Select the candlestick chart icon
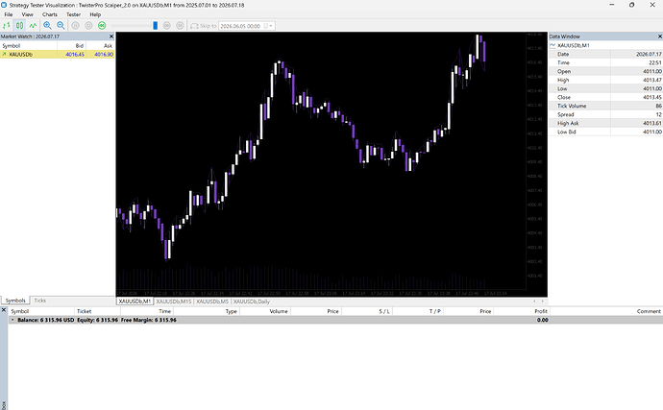This screenshot has width=663, height=410. coord(19,26)
